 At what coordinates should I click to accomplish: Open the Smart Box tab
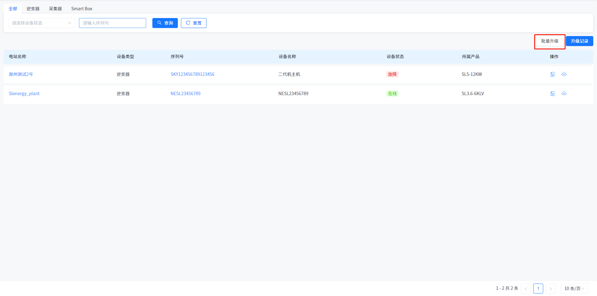tap(82, 9)
